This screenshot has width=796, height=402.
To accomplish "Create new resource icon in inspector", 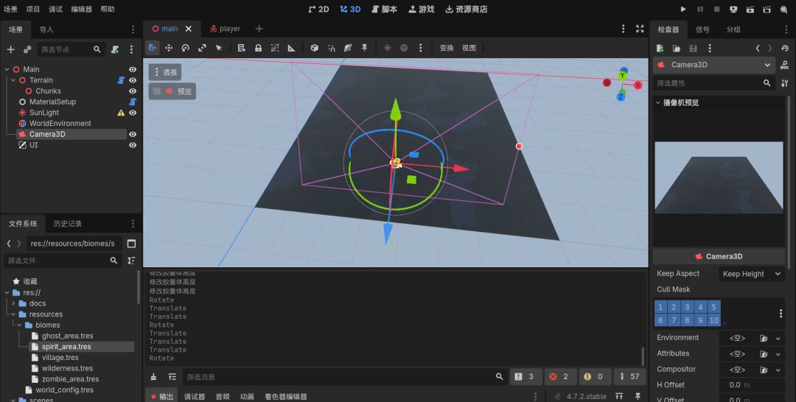I will (660, 48).
